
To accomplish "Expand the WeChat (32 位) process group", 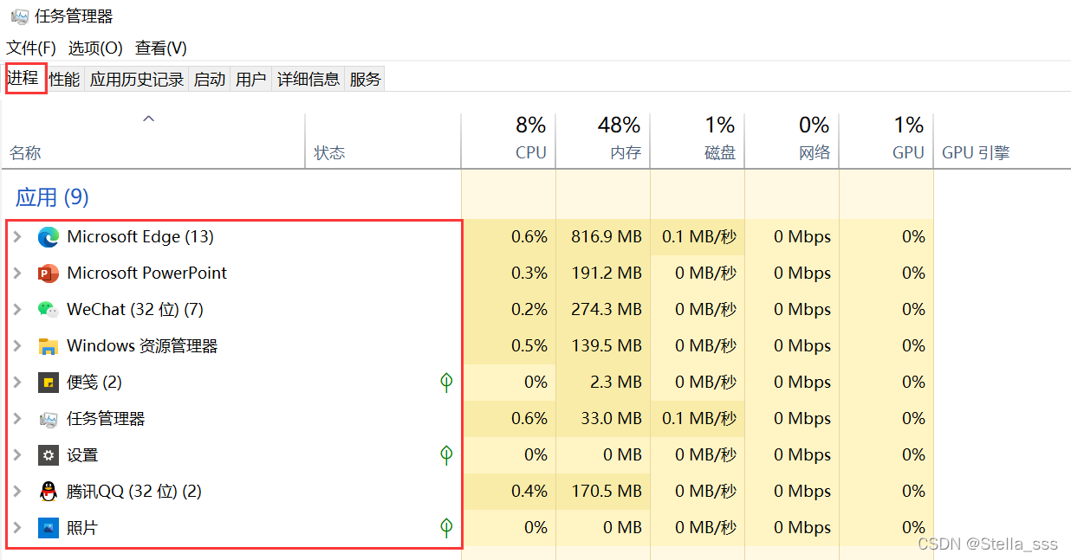I will pyautogui.click(x=17, y=310).
